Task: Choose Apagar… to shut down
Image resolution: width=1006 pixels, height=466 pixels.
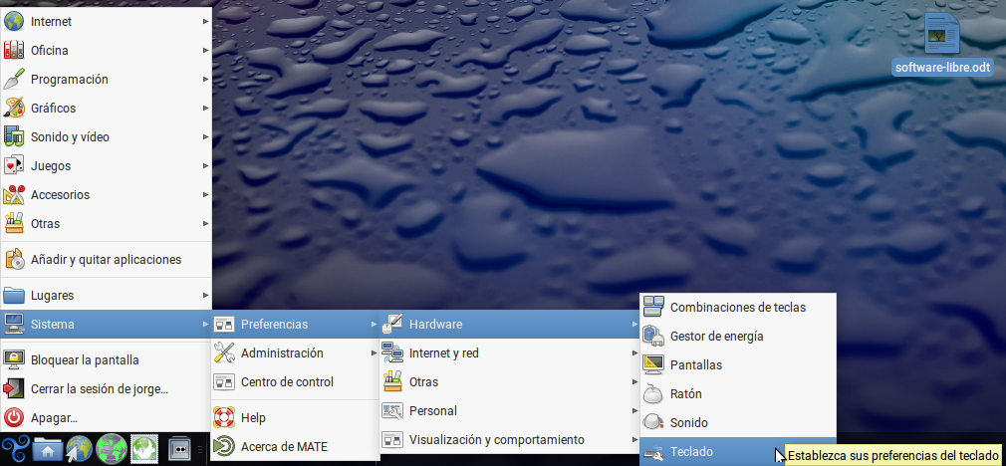Action: [x=54, y=418]
